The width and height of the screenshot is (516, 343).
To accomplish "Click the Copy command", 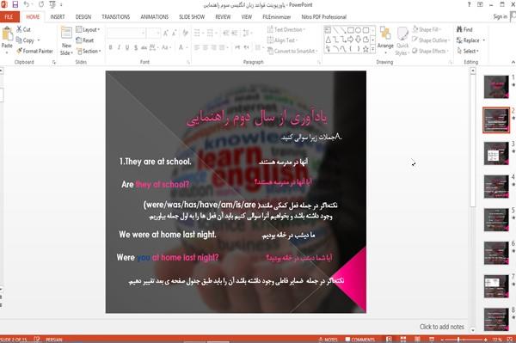I will click(x=28, y=40).
